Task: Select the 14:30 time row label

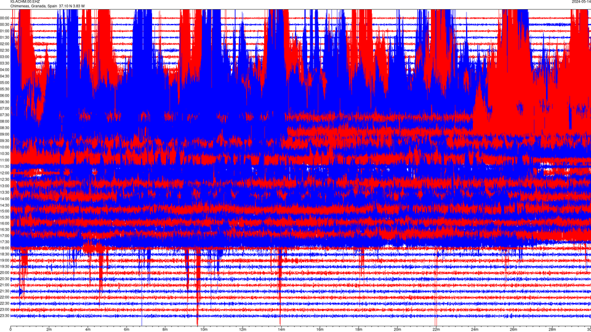Action: [x=4, y=205]
